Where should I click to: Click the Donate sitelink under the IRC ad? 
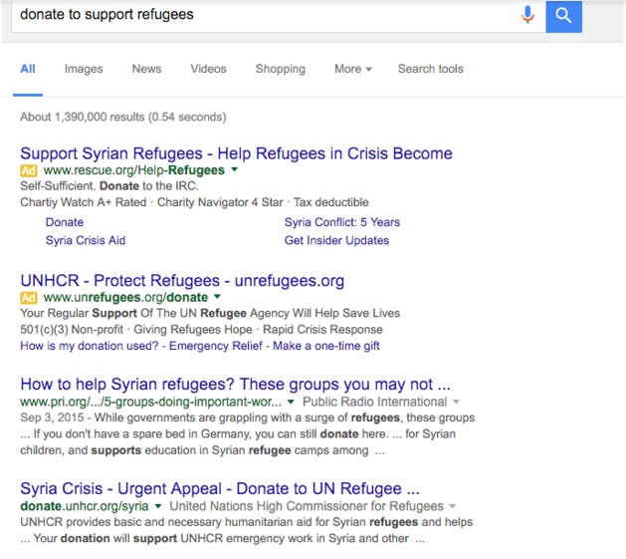[65, 222]
